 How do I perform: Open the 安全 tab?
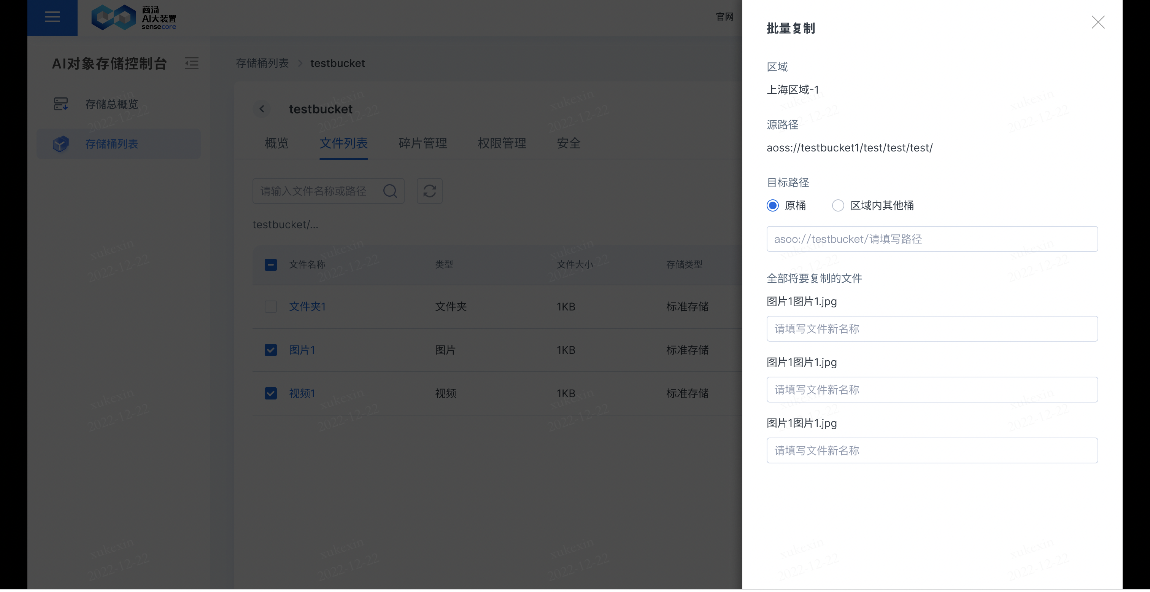[x=569, y=143]
